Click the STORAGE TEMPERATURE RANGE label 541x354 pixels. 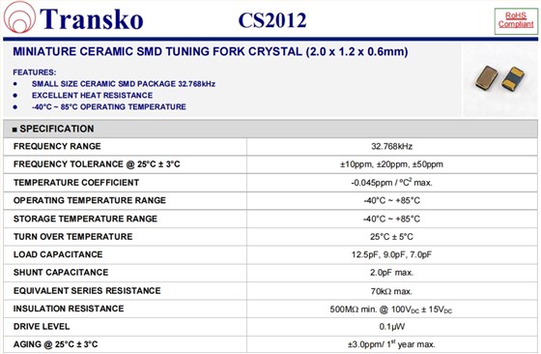click(x=85, y=219)
